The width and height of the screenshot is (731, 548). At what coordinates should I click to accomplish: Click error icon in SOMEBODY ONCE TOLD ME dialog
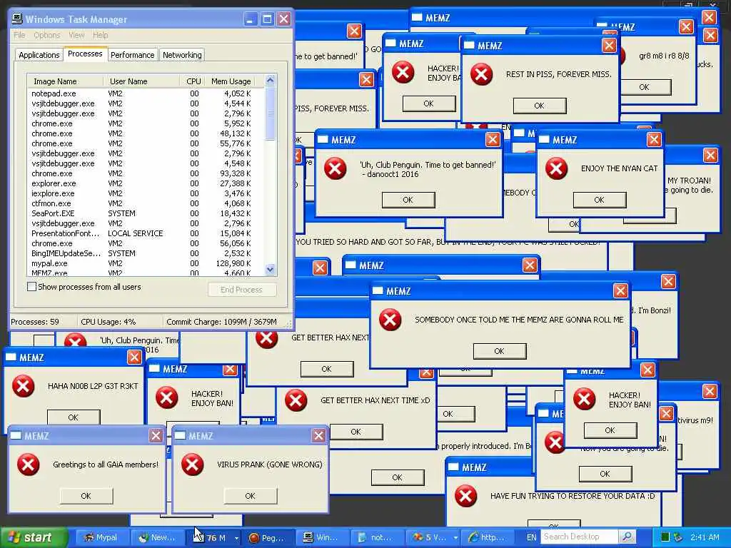pyautogui.click(x=390, y=320)
